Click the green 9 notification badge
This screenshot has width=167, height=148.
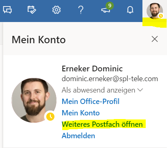point(110,6)
